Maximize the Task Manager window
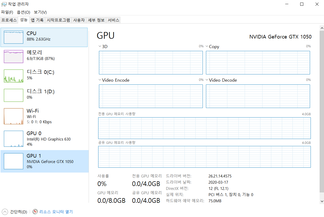 tap(302, 4)
